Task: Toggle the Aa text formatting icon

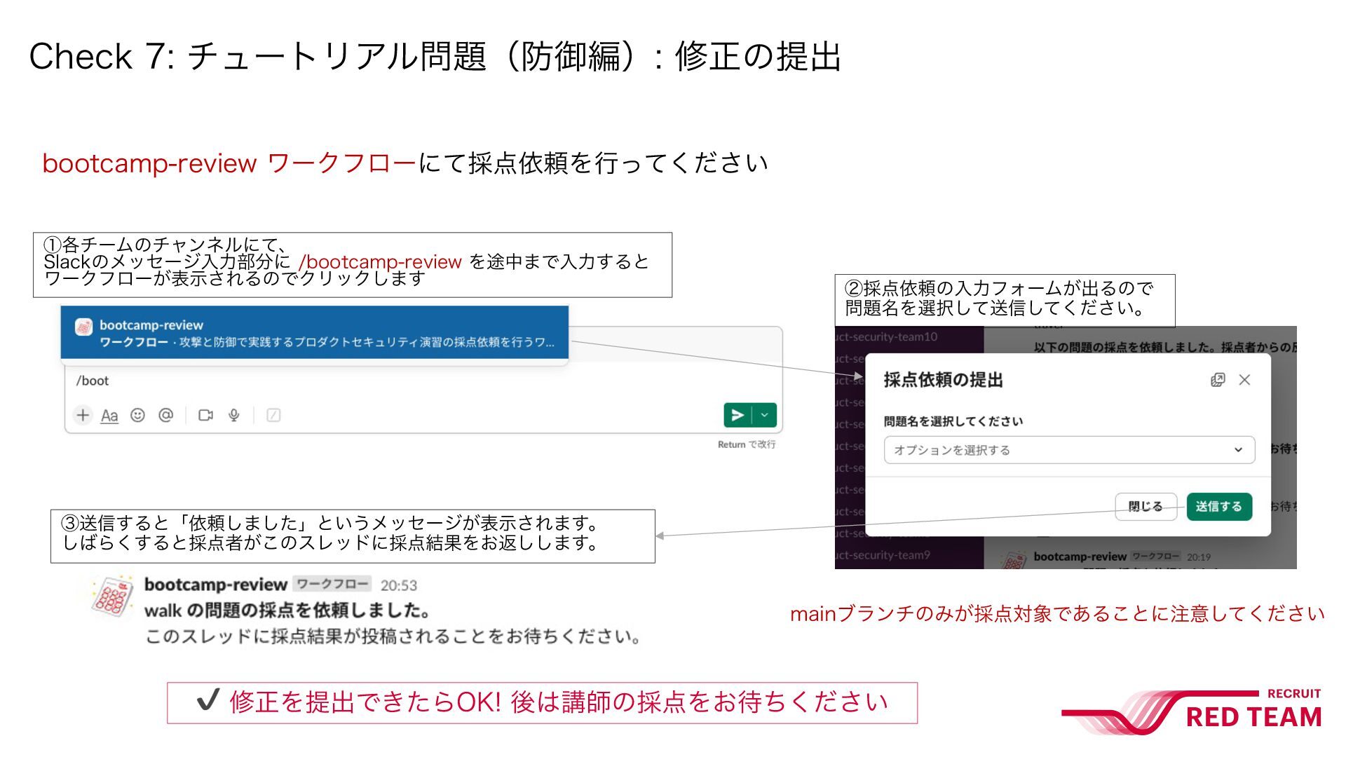Action: (x=109, y=416)
